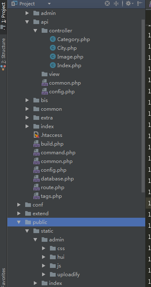The height and width of the screenshot is (287, 151).
Task: Select the Category.php class file icon
Action: pos(53,39)
